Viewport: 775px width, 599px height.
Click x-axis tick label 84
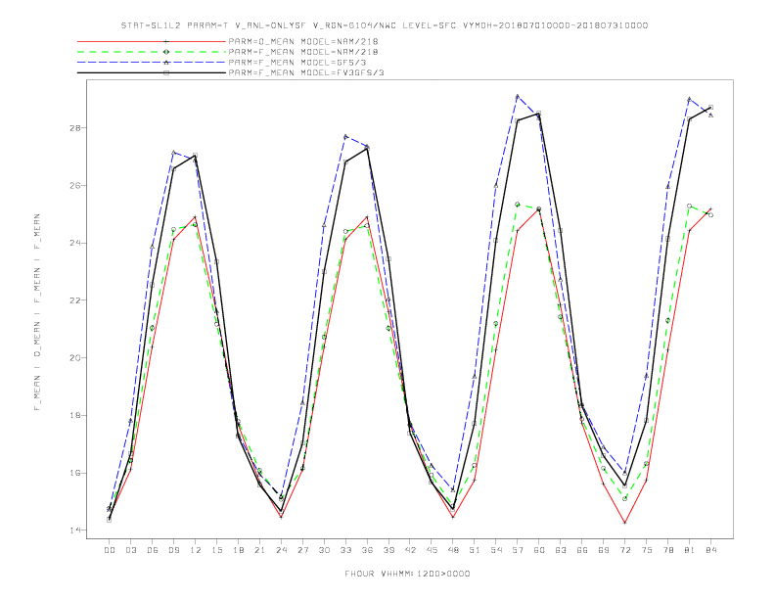click(710, 550)
